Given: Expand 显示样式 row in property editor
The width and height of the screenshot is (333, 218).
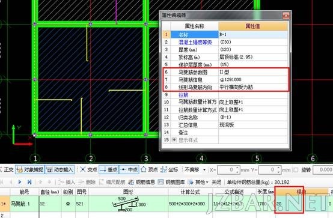Looking at the screenshot, I should click(174, 140).
